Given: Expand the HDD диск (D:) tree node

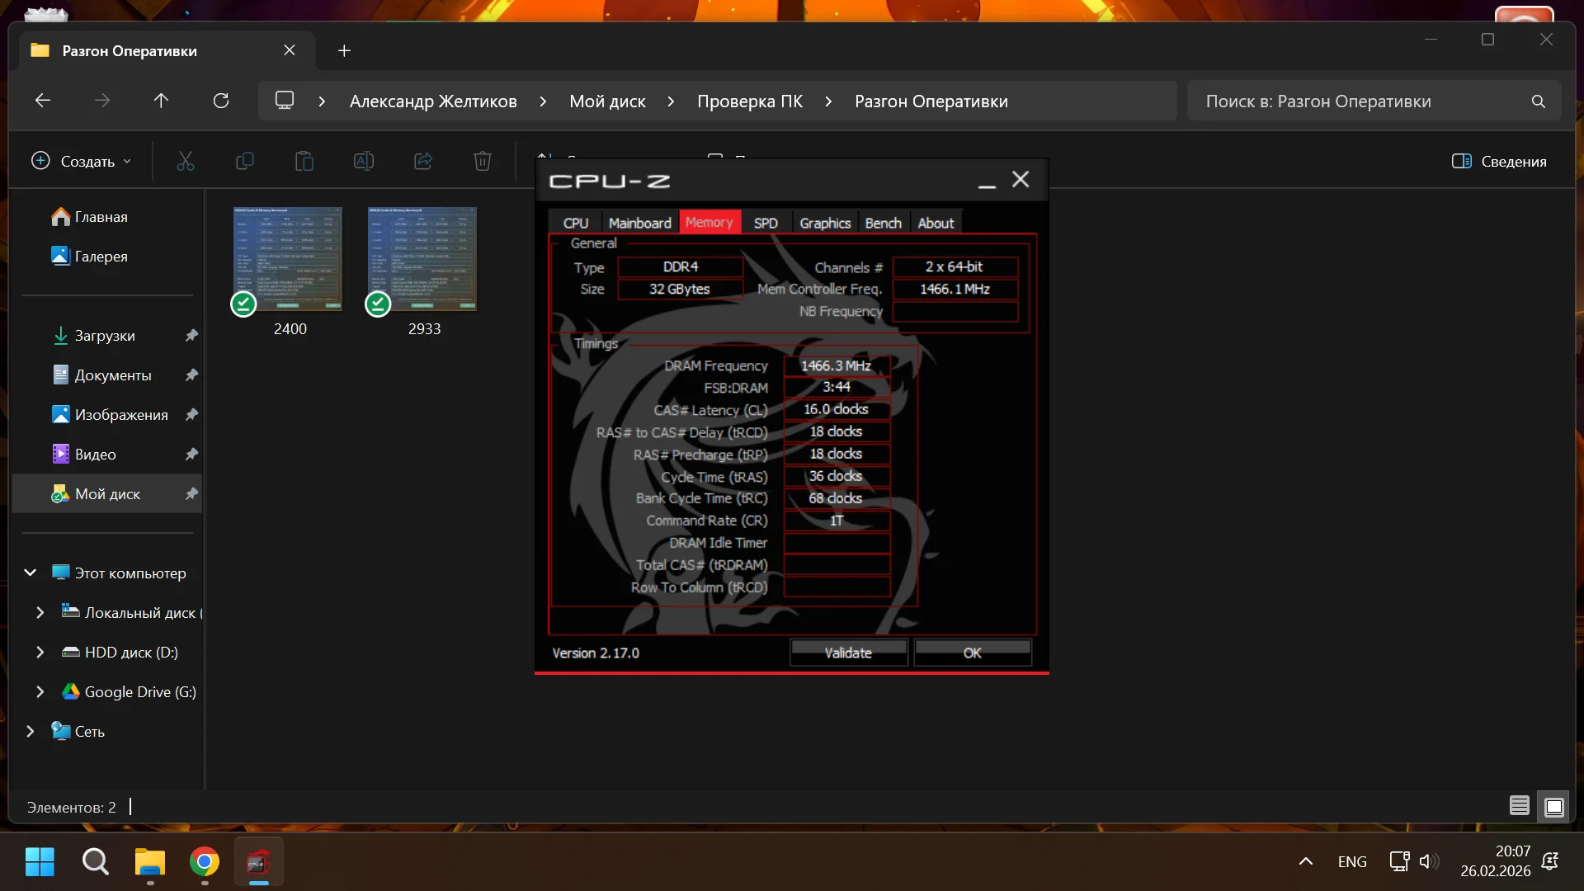Looking at the screenshot, I should coord(40,652).
